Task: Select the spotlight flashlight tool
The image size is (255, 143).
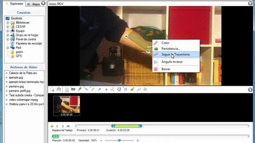Action: click(x=132, y=89)
